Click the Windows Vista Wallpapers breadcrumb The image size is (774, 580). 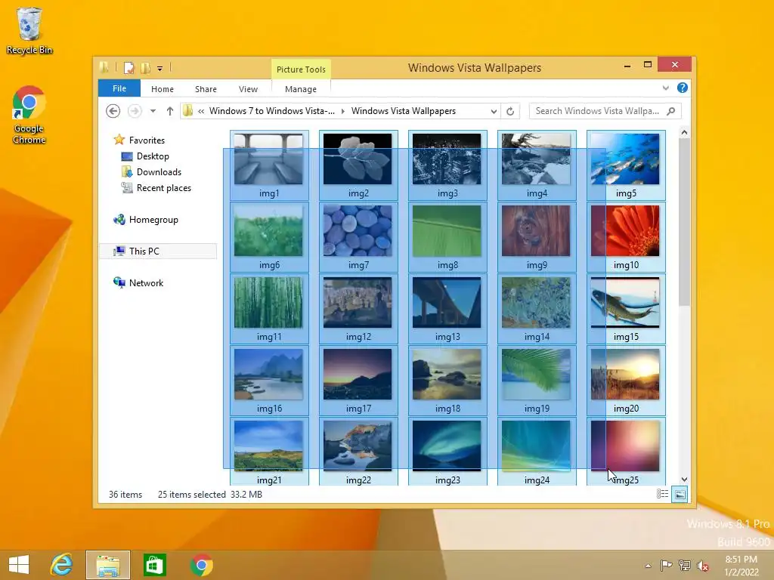pos(404,111)
